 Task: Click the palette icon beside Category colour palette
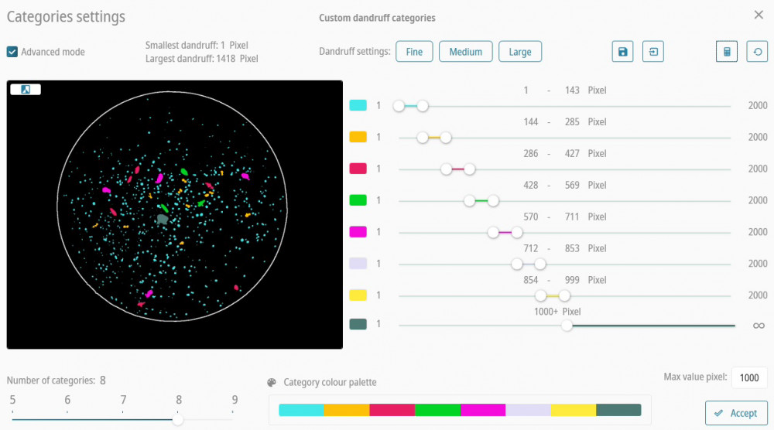point(272,382)
